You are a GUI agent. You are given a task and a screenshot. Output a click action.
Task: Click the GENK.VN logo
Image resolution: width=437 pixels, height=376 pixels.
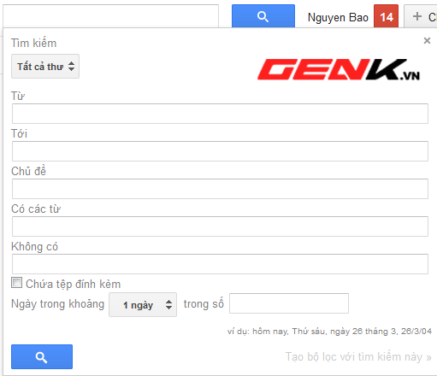pos(339,69)
